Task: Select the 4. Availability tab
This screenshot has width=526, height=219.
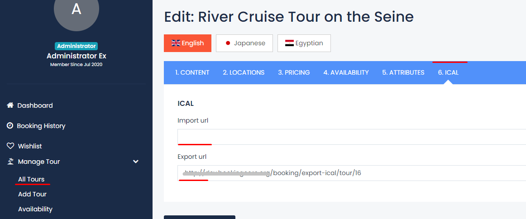Action: click(x=346, y=72)
